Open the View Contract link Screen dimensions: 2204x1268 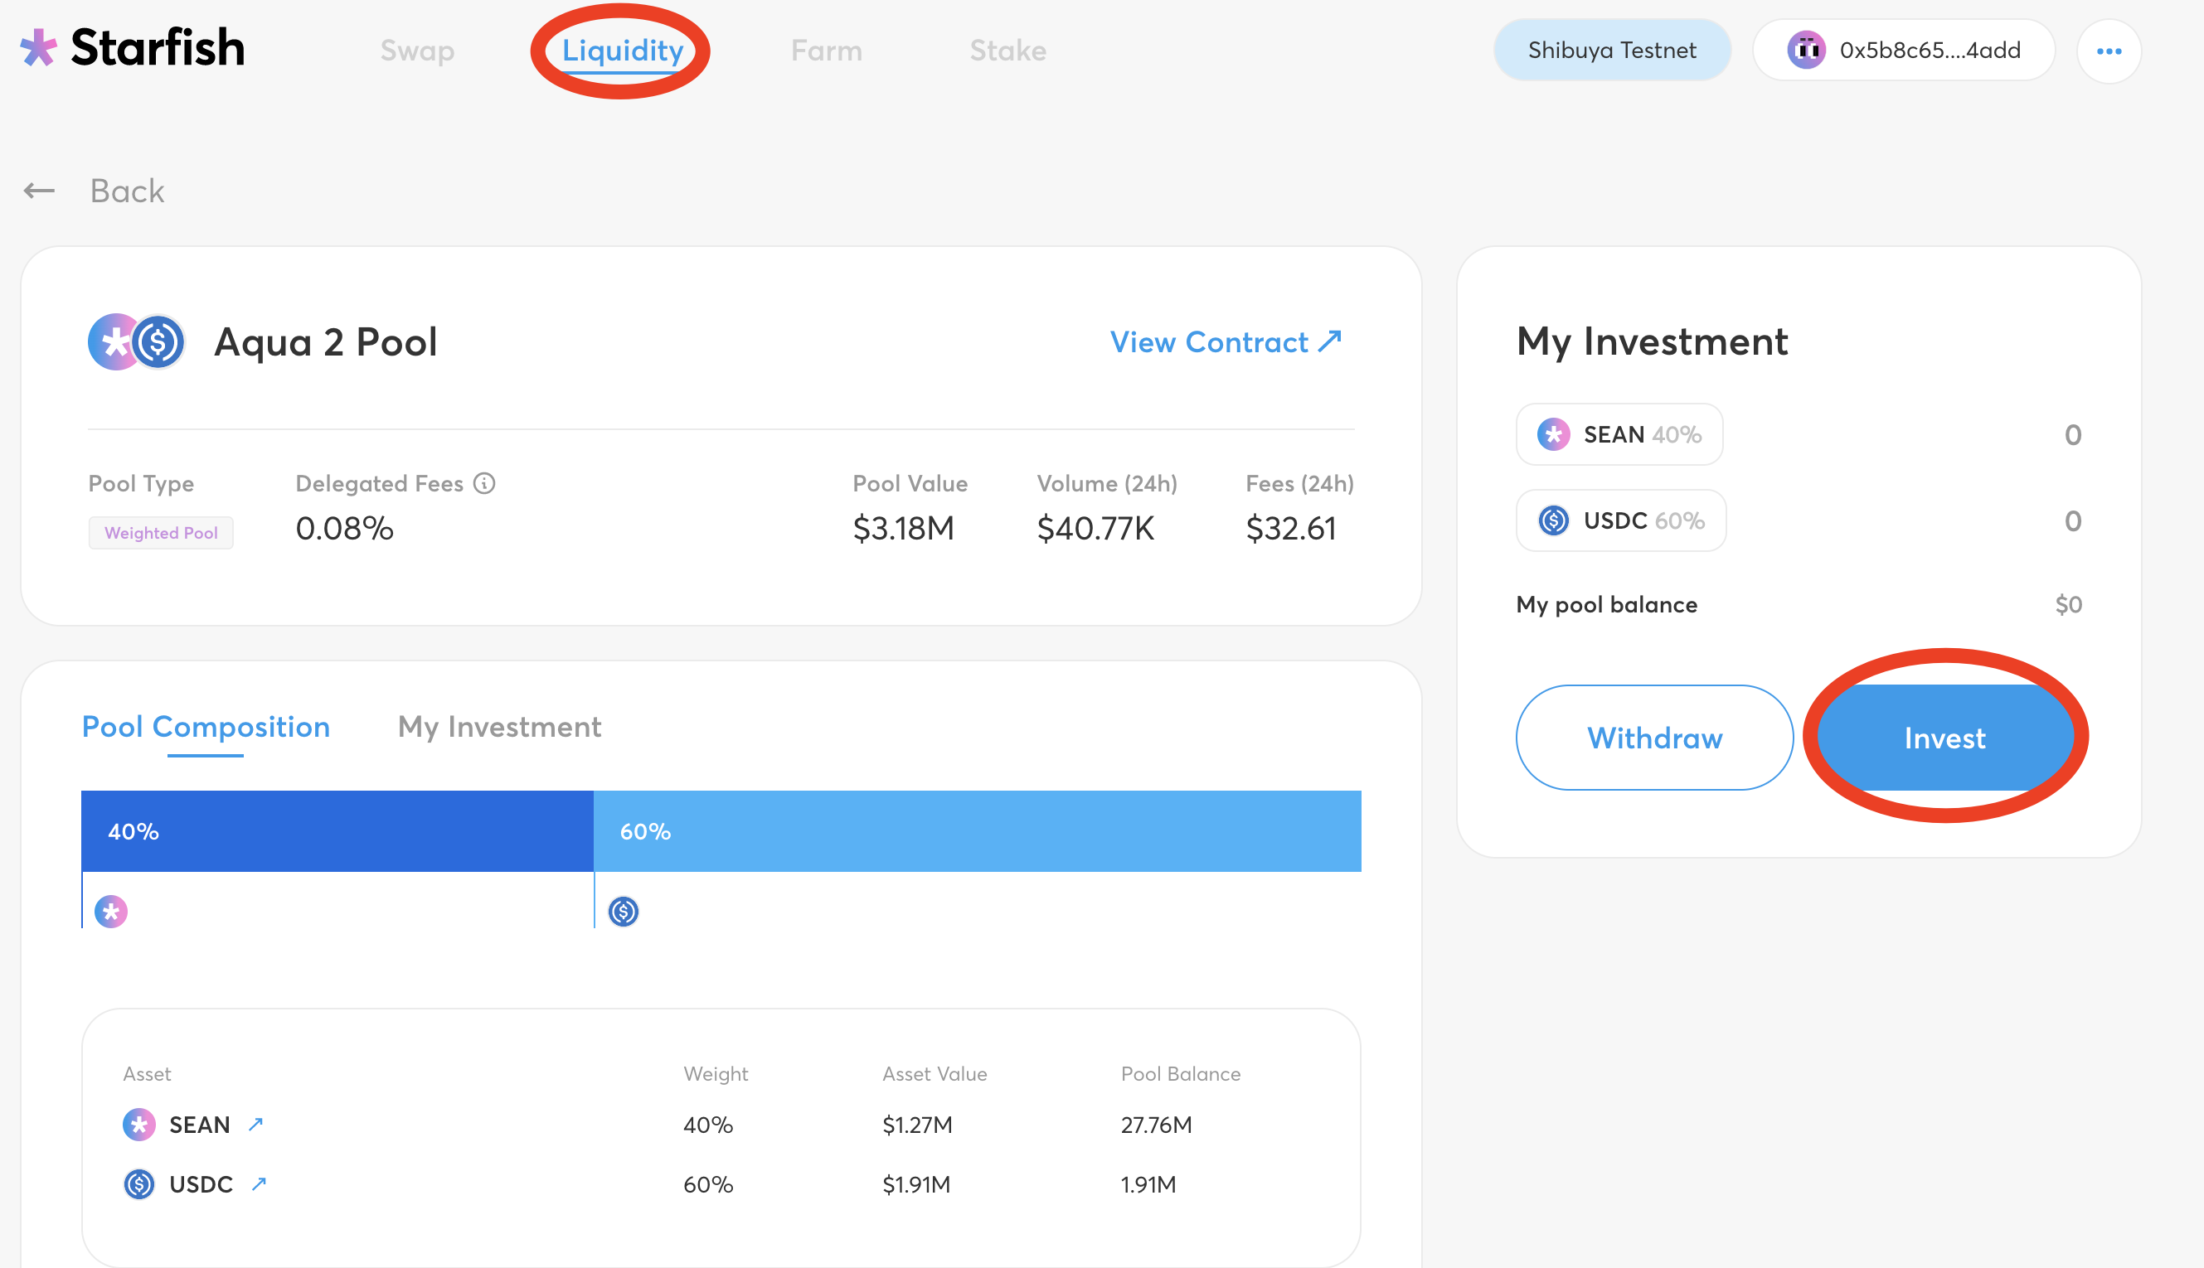[1225, 342]
